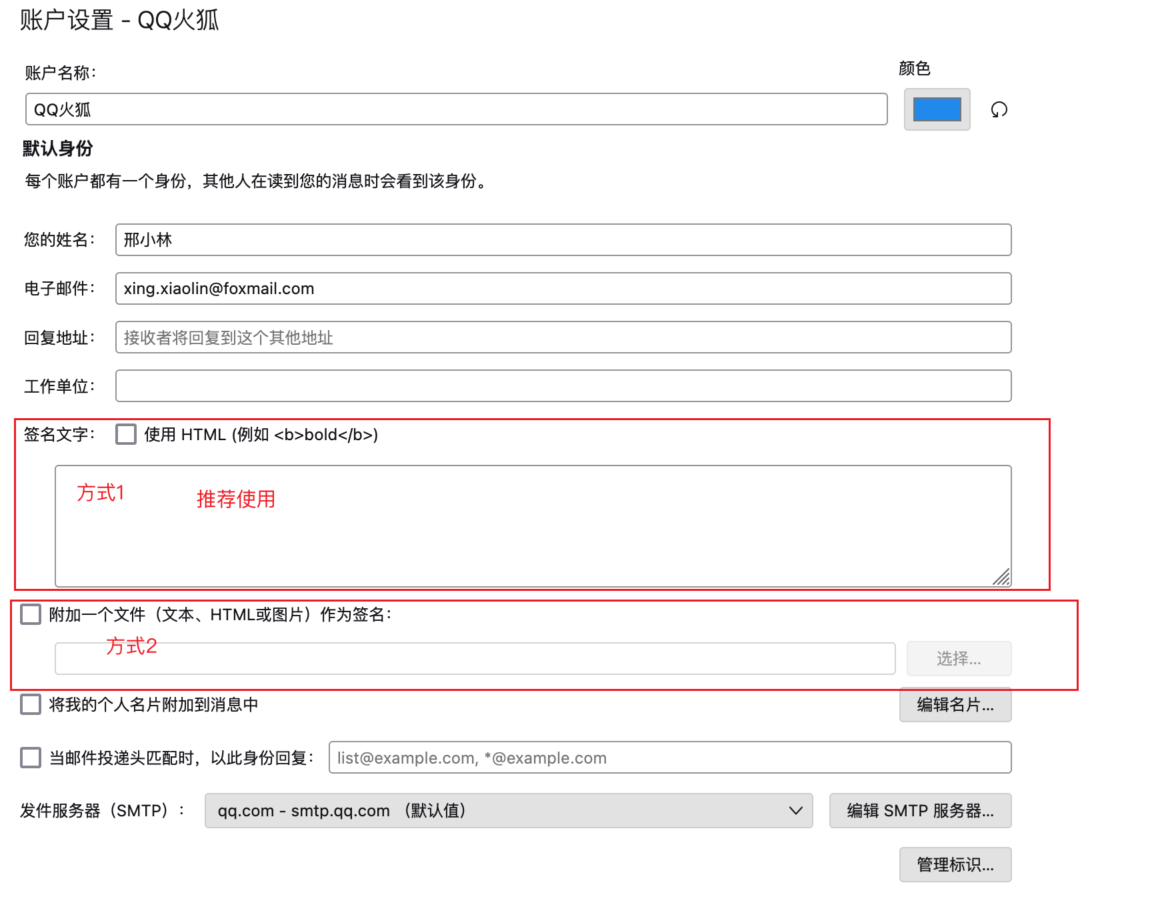Check 当邮件投递头匹配时以此身份回复
This screenshot has width=1160, height=907.
click(x=29, y=758)
